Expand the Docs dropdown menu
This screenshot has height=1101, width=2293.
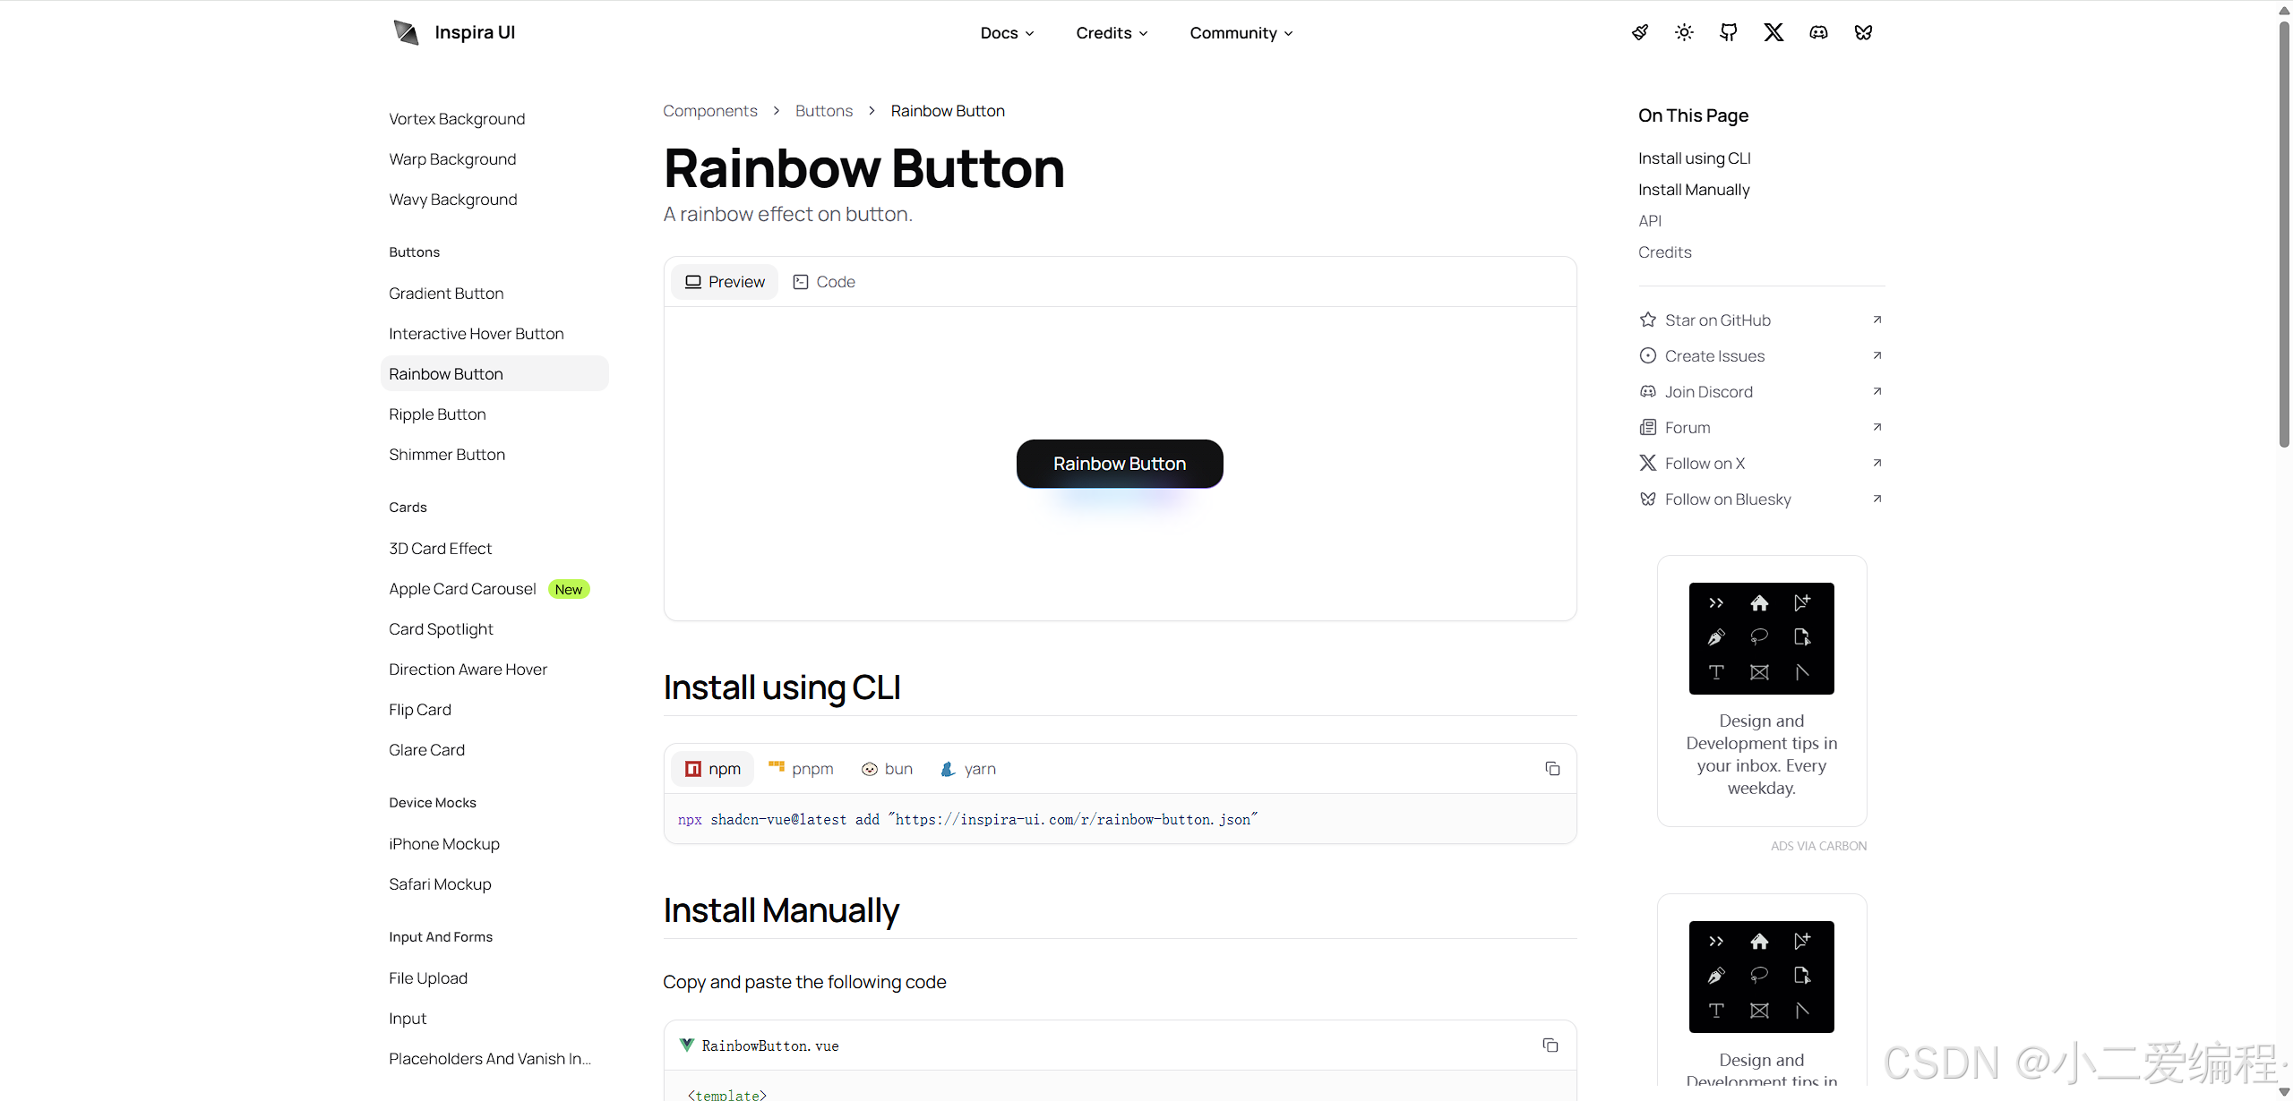point(1007,33)
